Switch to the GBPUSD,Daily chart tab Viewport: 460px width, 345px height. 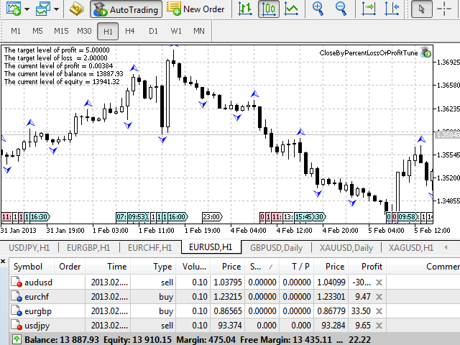[x=275, y=247]
